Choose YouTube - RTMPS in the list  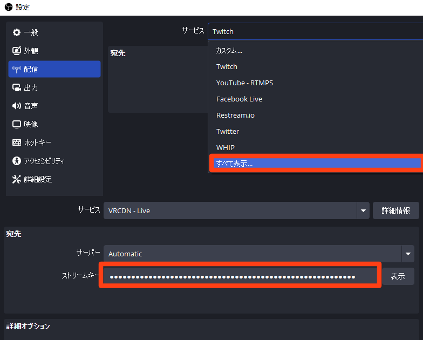click(x=244, y=83)
